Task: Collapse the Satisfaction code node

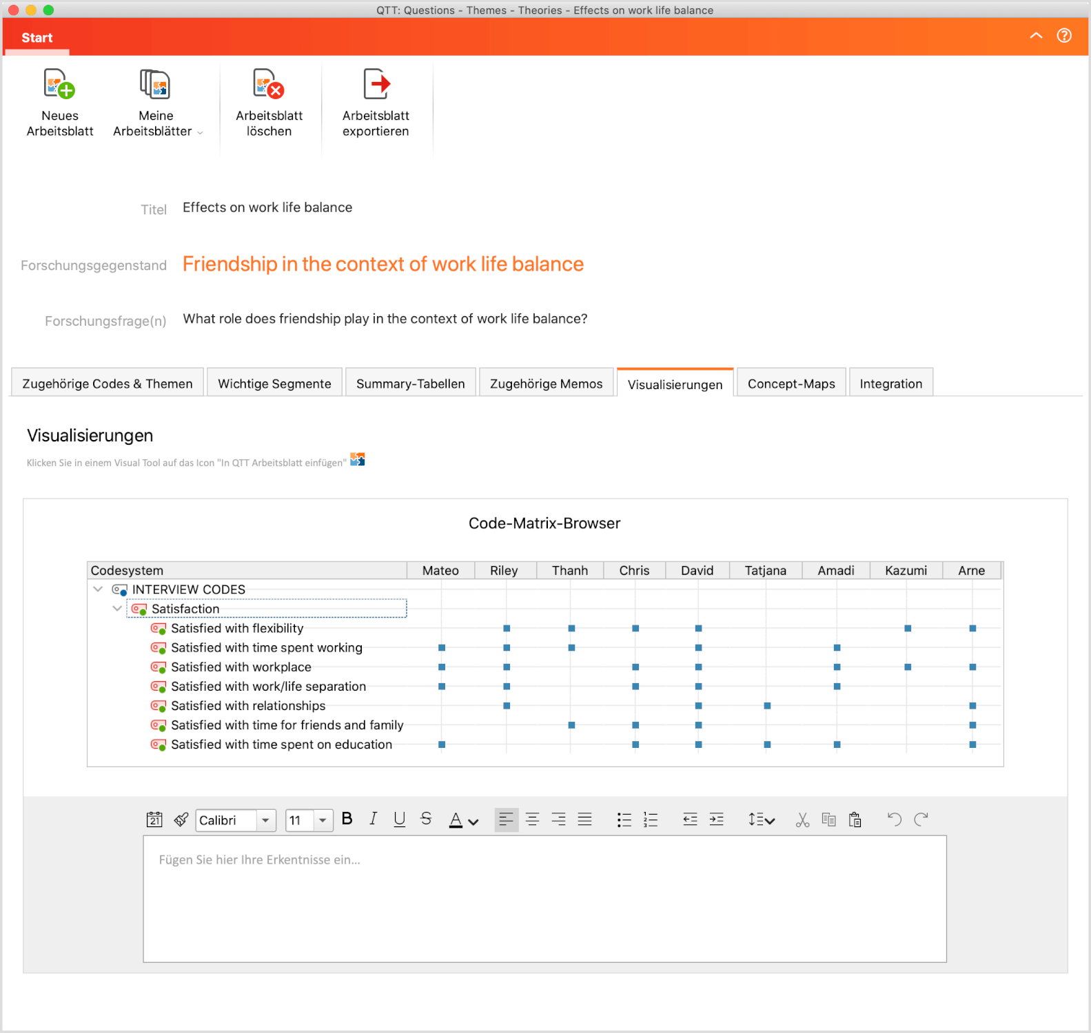Action: click(117, 609)
